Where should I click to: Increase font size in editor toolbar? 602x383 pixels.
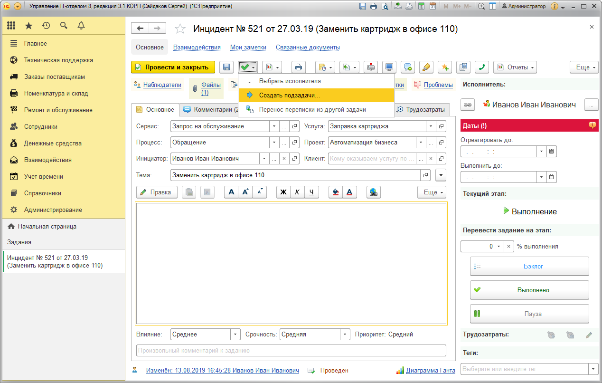pos(245,192)
